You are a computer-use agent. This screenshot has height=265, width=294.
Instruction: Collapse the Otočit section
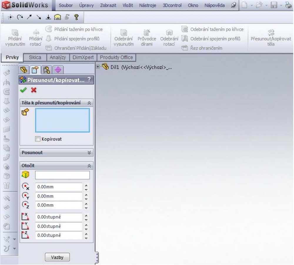(x=89, y=166)
